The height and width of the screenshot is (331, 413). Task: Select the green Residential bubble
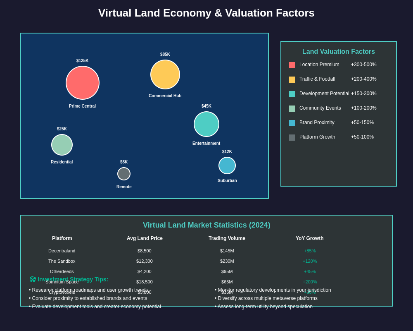62,145
